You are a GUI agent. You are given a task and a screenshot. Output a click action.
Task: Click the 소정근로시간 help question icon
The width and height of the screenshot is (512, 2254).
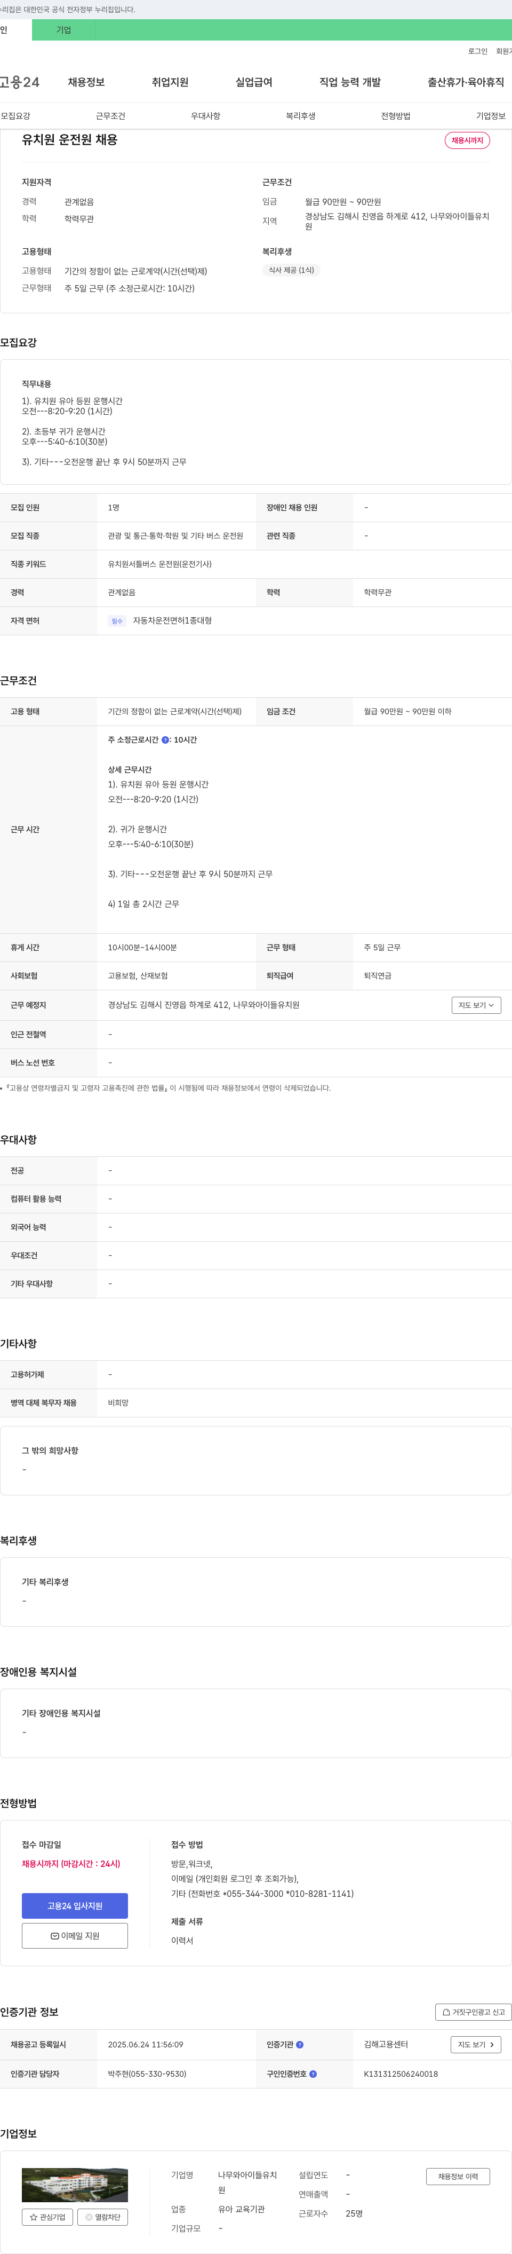pyautogui.click(x=166, y=740)
